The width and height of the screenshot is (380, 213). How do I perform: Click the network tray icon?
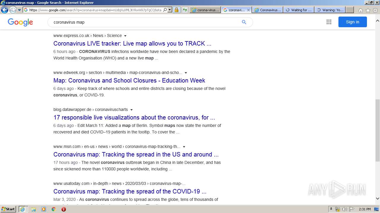tap(338, 209)
